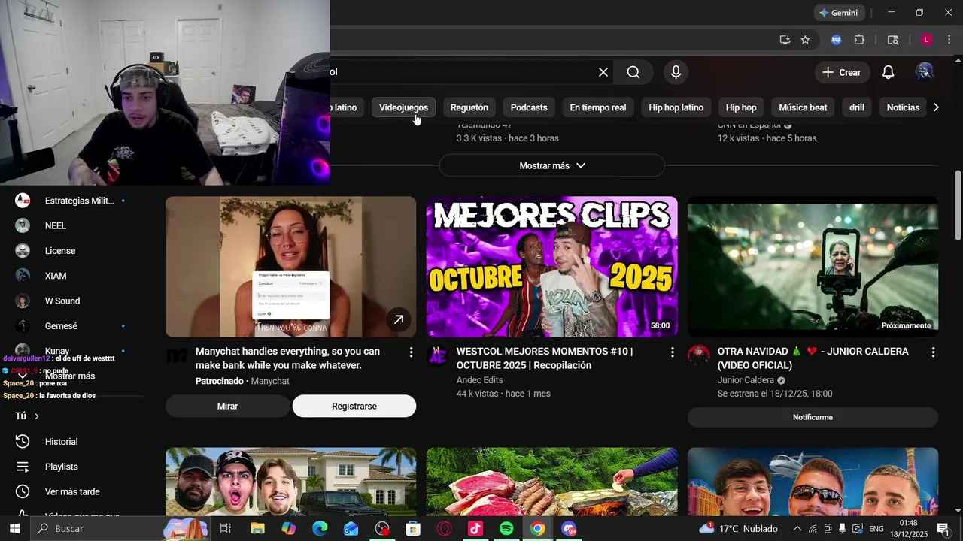The width and height of the screenshot is (963, 541).
Task: Advance filter chips with right arrow
Action: (x=936, y=107)
